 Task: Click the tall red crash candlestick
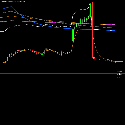pyautogui.click(x=92, y=30)
